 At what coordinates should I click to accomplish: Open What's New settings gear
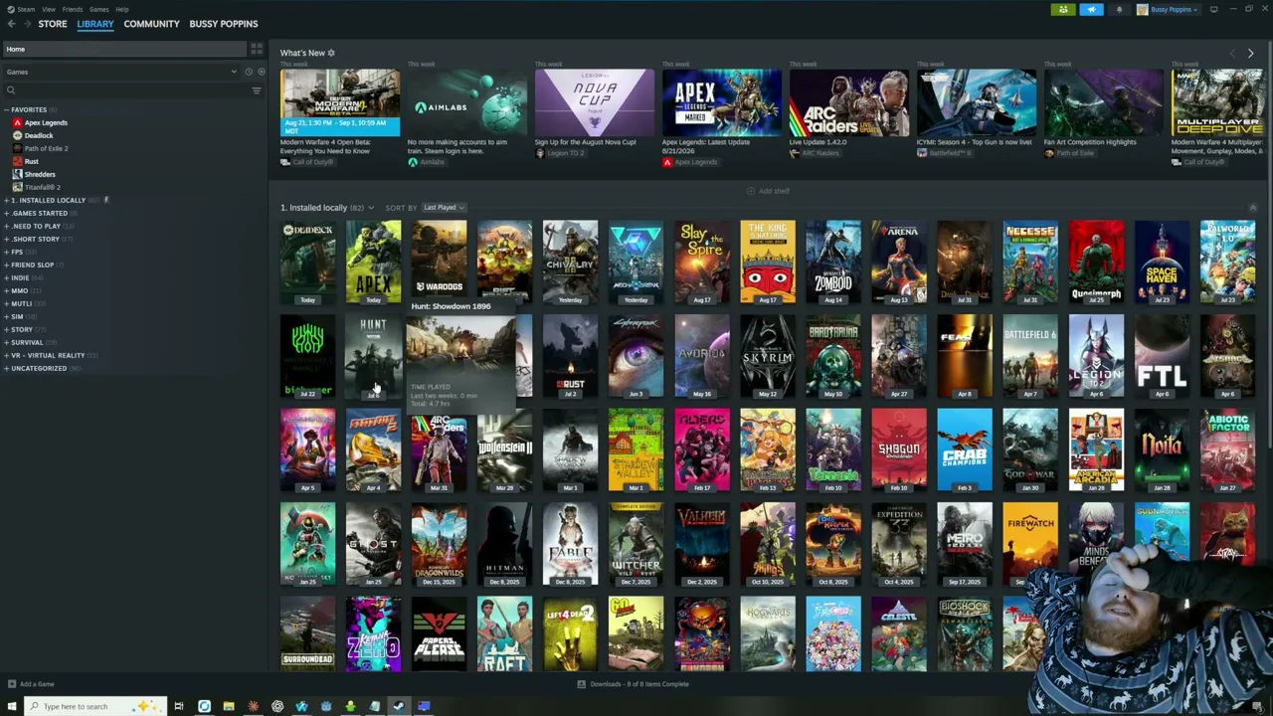[331, 53]
